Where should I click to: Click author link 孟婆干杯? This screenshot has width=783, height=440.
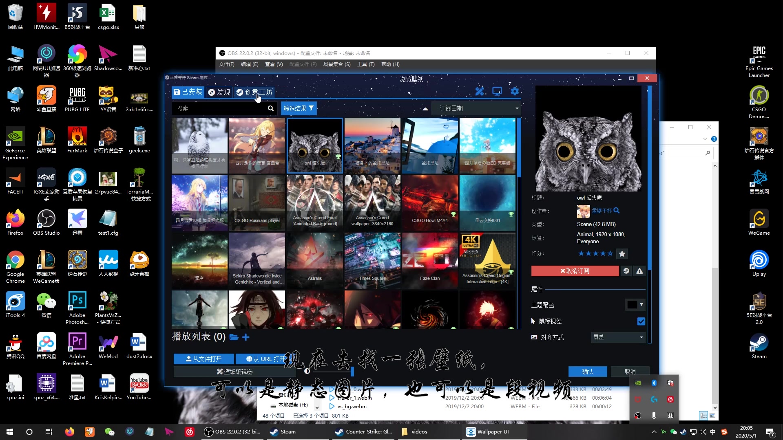(x=602, y=211)
